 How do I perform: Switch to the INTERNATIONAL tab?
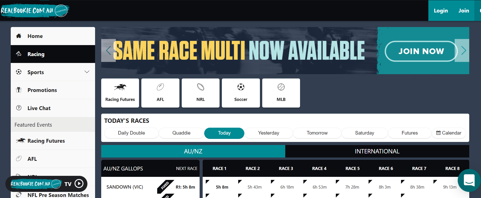tap(377, 151)
